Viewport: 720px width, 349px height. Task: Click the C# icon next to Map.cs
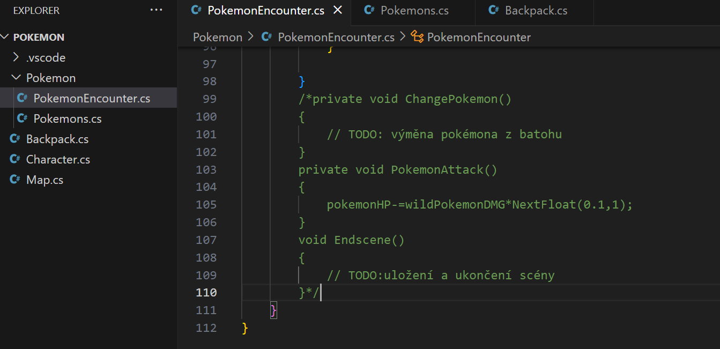pos(14,180)
